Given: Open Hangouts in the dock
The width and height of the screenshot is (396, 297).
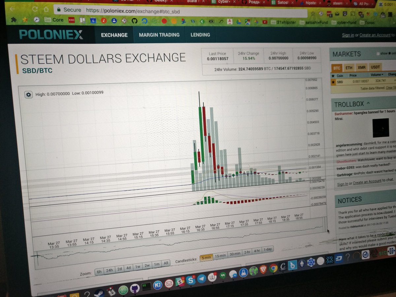Looking at the screenshot, I should click(223, 276).
